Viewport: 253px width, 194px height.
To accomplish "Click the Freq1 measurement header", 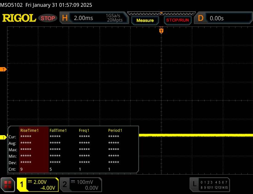I will (x=84, y=130).
